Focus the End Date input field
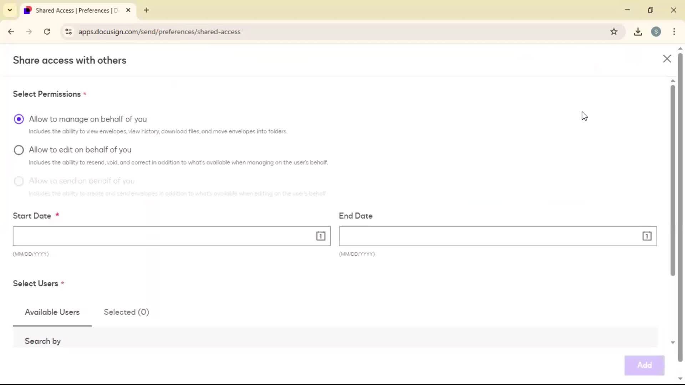Image resolution: width=685 pixels, height=385 pixels. coord(498,236)
